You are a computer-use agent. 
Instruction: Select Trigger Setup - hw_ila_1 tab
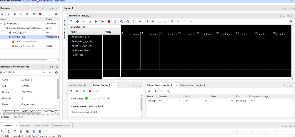pyautogui.click(x=159, y=85)
